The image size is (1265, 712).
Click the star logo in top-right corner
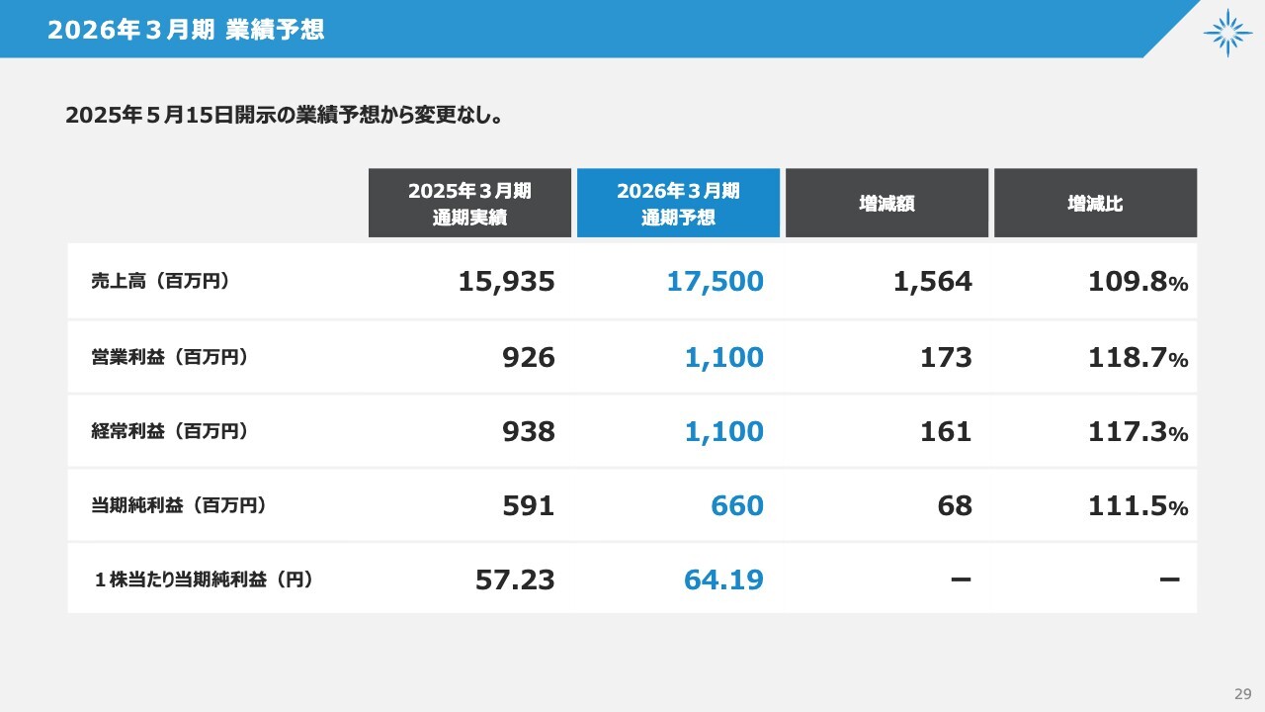[x=1227, y=33]
